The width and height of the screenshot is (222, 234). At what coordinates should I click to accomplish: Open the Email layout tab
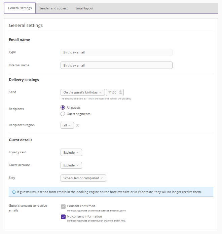point(84,8)
